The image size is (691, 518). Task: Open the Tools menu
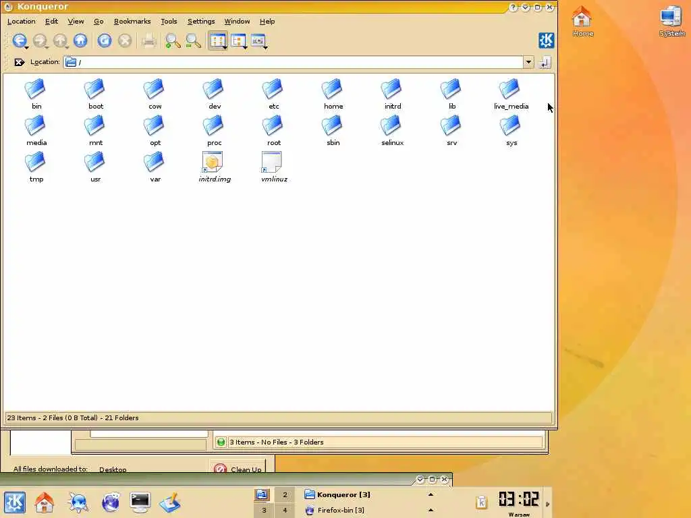pos(169,21)
